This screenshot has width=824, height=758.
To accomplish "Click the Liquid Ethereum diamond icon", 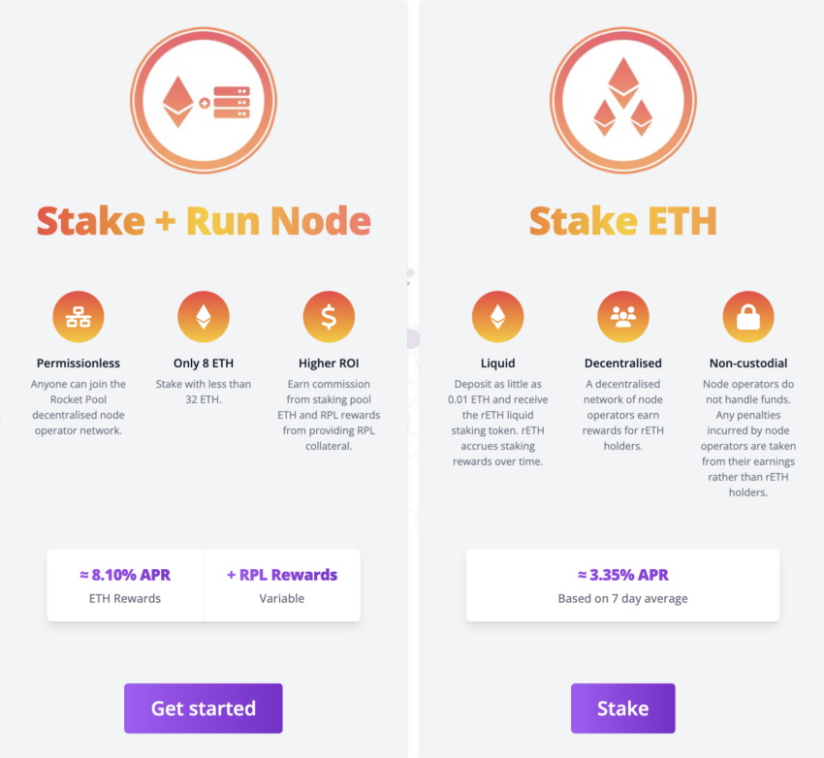I will pyautogui.click(x=497, y=317).
